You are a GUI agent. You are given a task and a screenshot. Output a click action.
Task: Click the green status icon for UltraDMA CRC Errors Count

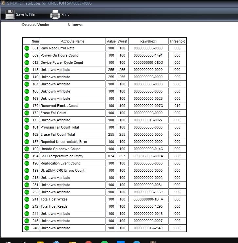(27, 170)
